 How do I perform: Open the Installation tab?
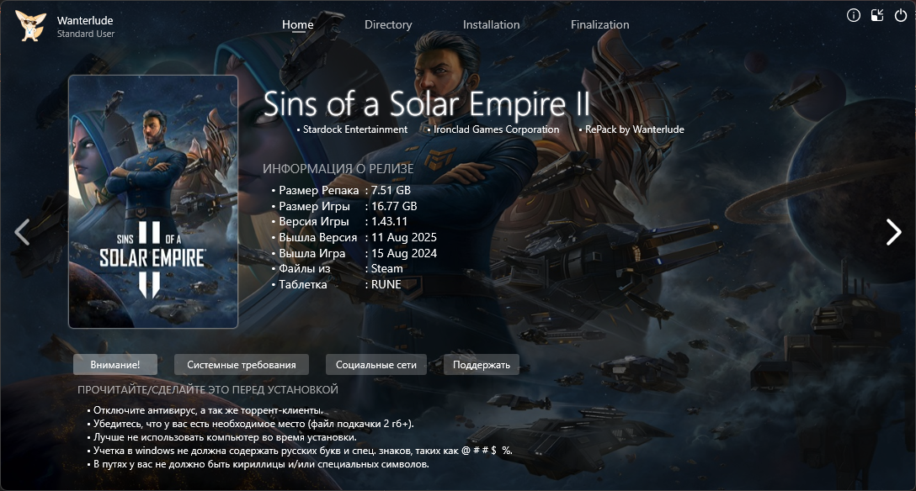coord(492,24)
